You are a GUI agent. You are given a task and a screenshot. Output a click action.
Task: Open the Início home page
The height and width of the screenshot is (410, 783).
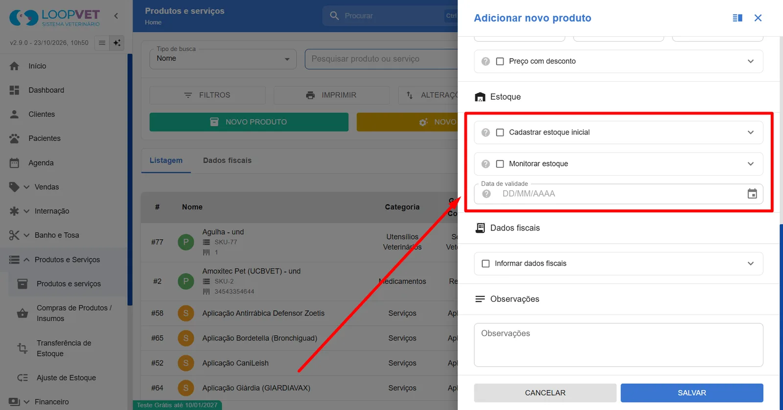click(x=37, y=66)
